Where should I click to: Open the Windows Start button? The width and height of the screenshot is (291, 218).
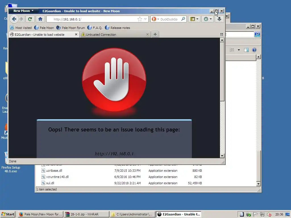8,214
